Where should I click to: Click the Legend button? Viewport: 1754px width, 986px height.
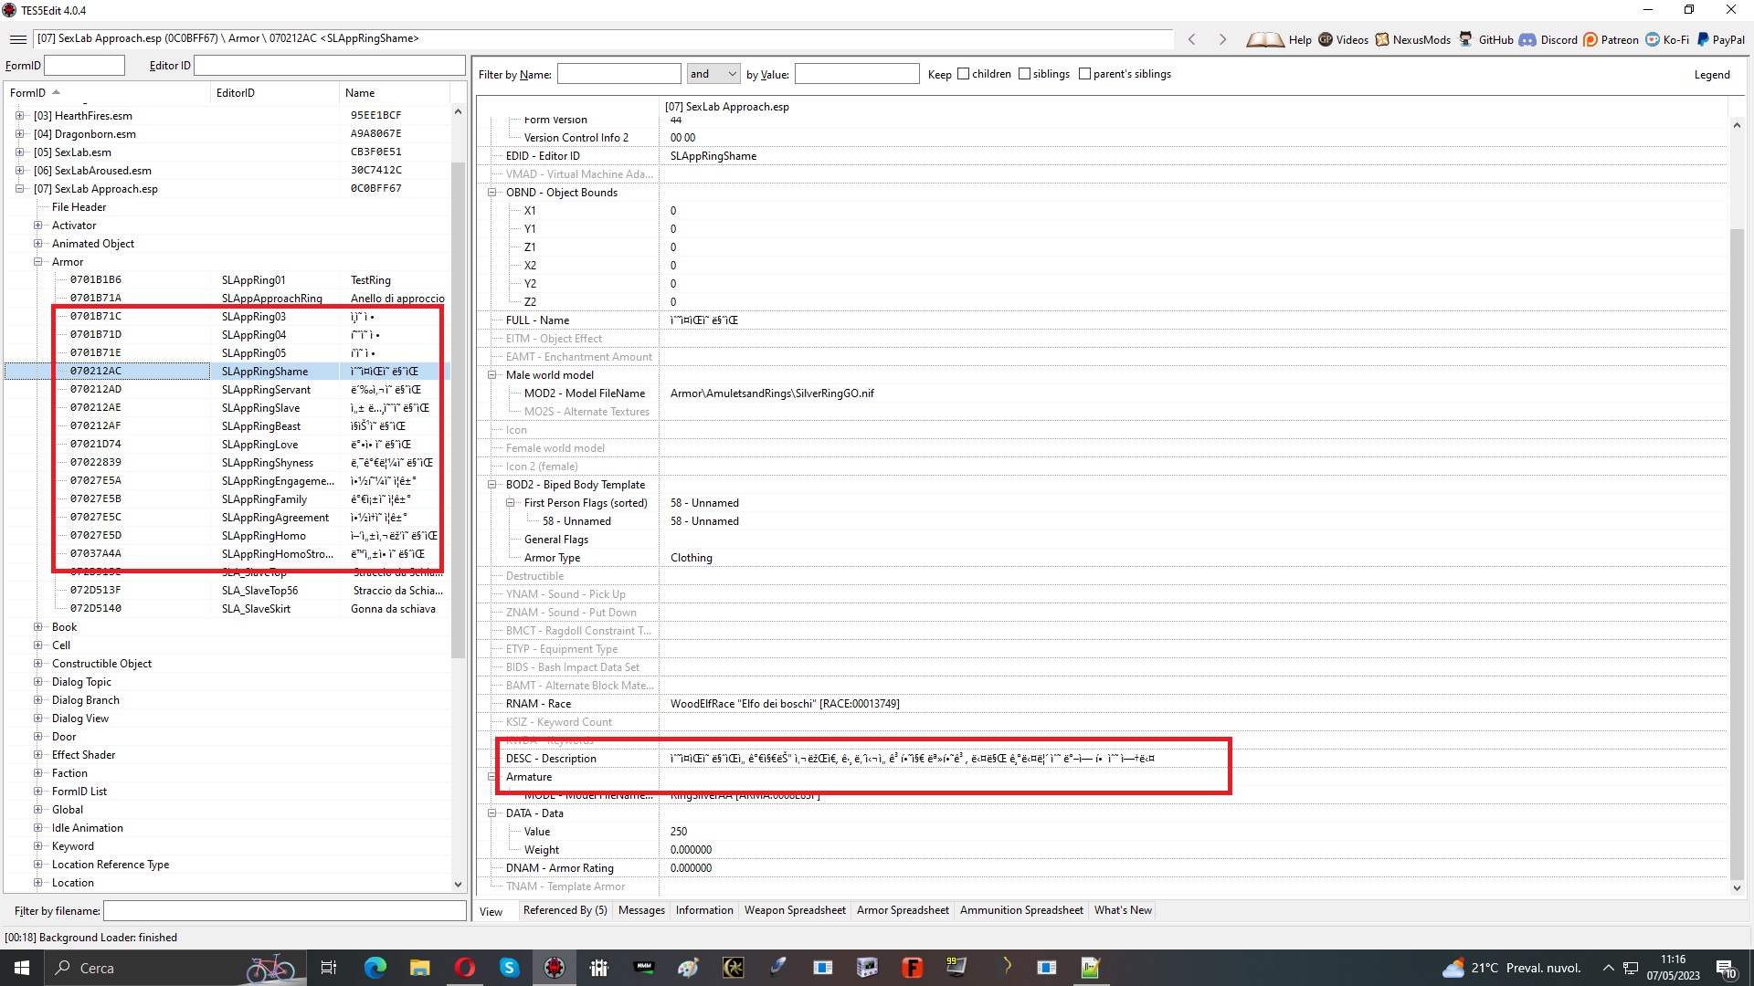[x=1711, y=75]
